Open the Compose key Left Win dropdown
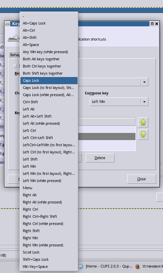Screen dimensions: 163x273 pos(119,102)
